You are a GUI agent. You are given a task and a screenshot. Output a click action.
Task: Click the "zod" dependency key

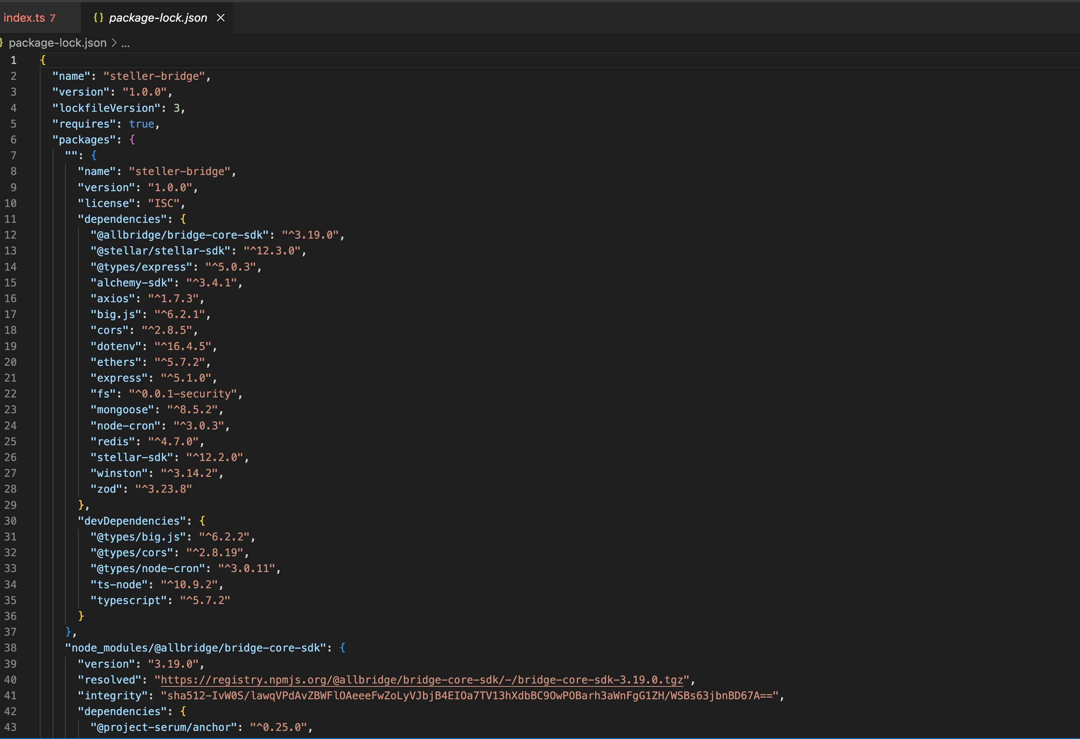click(107, 489)
